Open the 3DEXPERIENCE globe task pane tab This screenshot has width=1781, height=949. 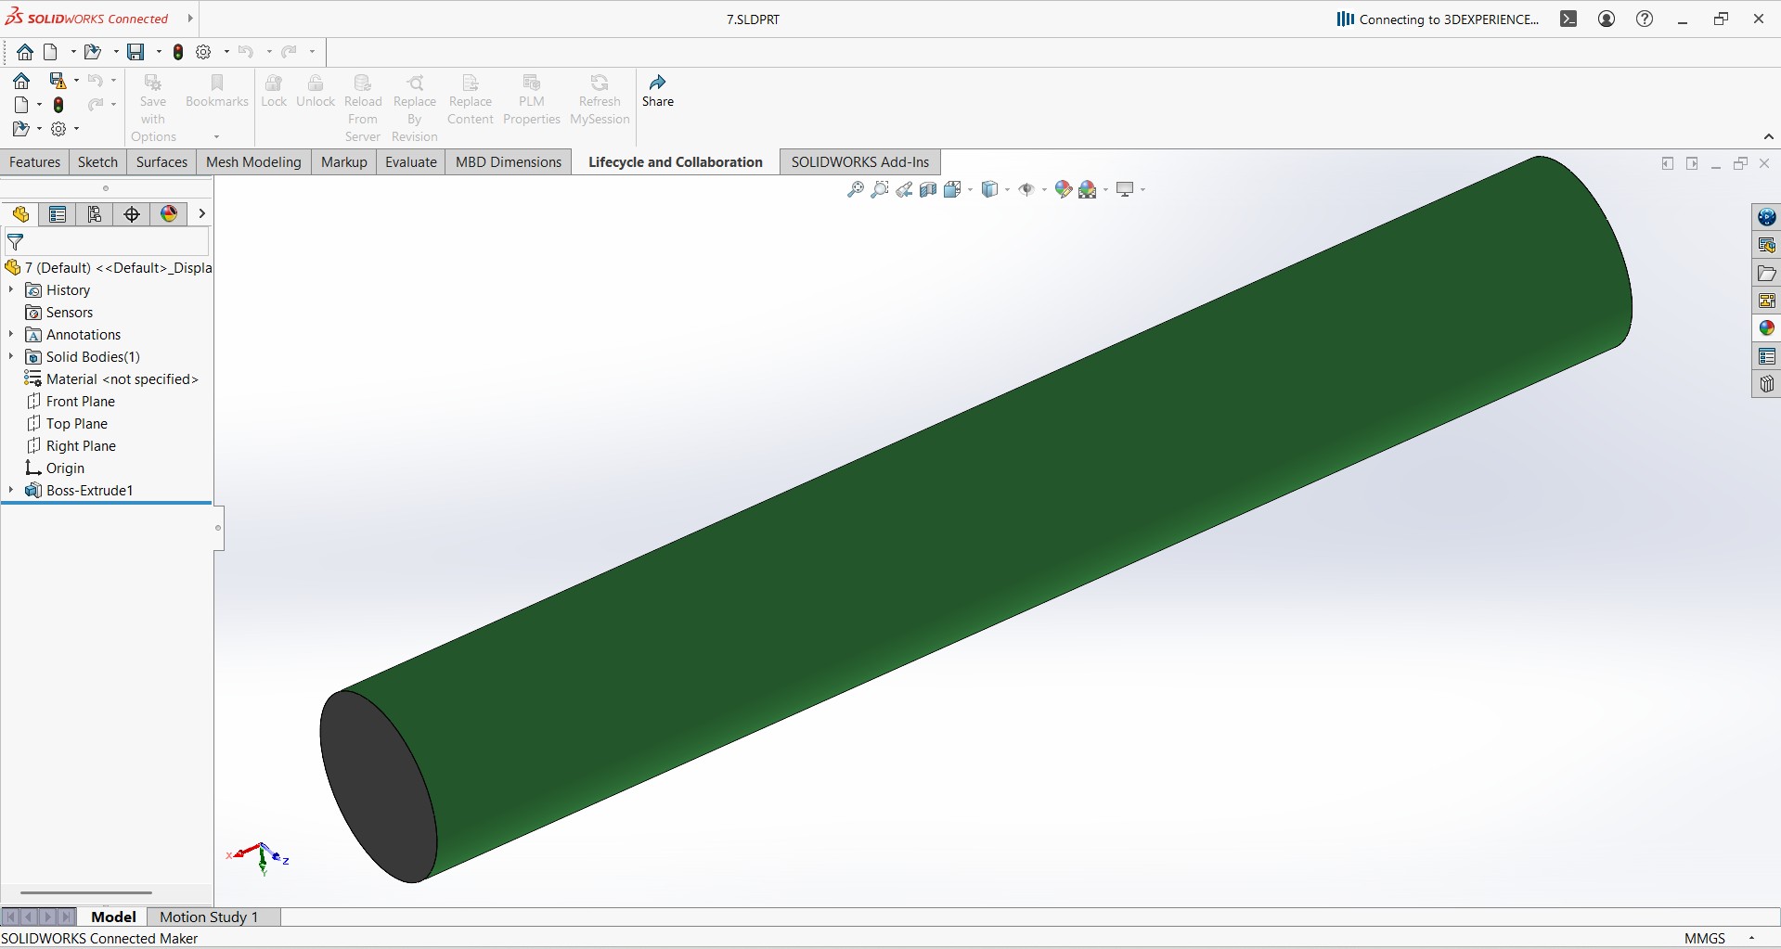tap(1766, 217)
